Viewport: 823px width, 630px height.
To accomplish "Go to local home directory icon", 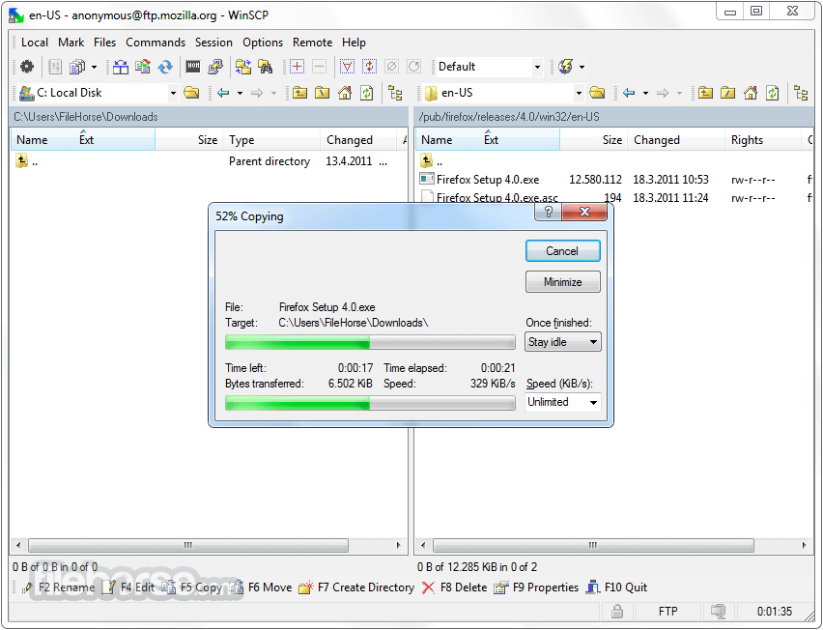I will tap(345, 93).
